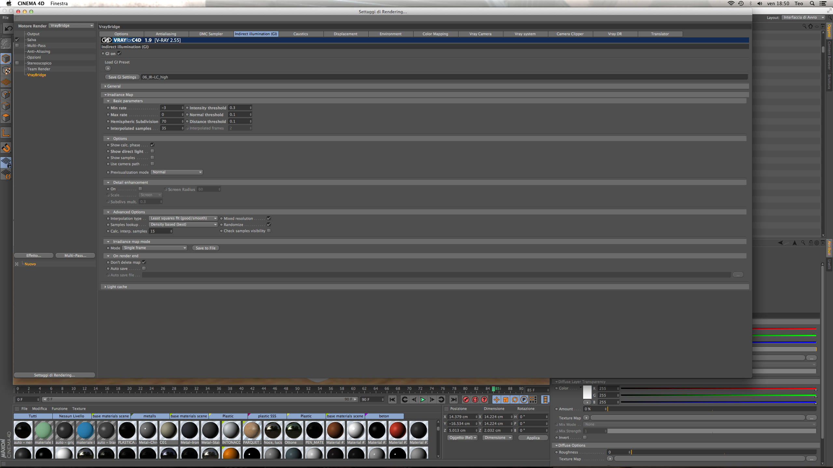Click the PARQUET material thumbnail

(x=252, y=430)
